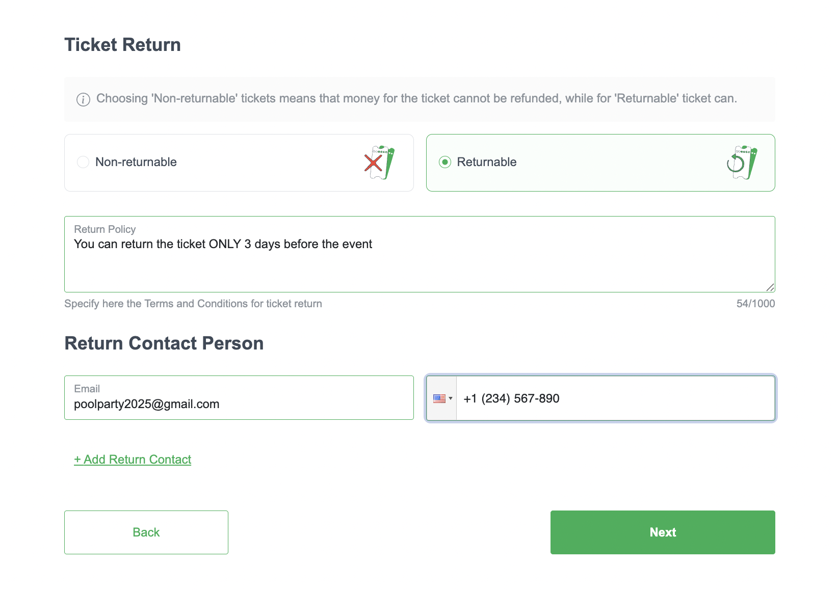Select the Non-returnable radio button
The width and height of the screenshot is (838, 591).
[83, 162]
